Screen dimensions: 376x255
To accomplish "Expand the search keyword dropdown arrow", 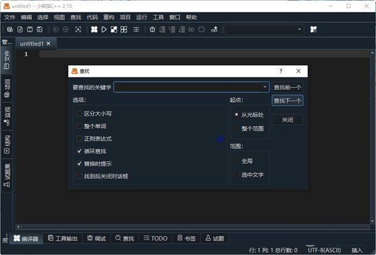I will 265,87.
